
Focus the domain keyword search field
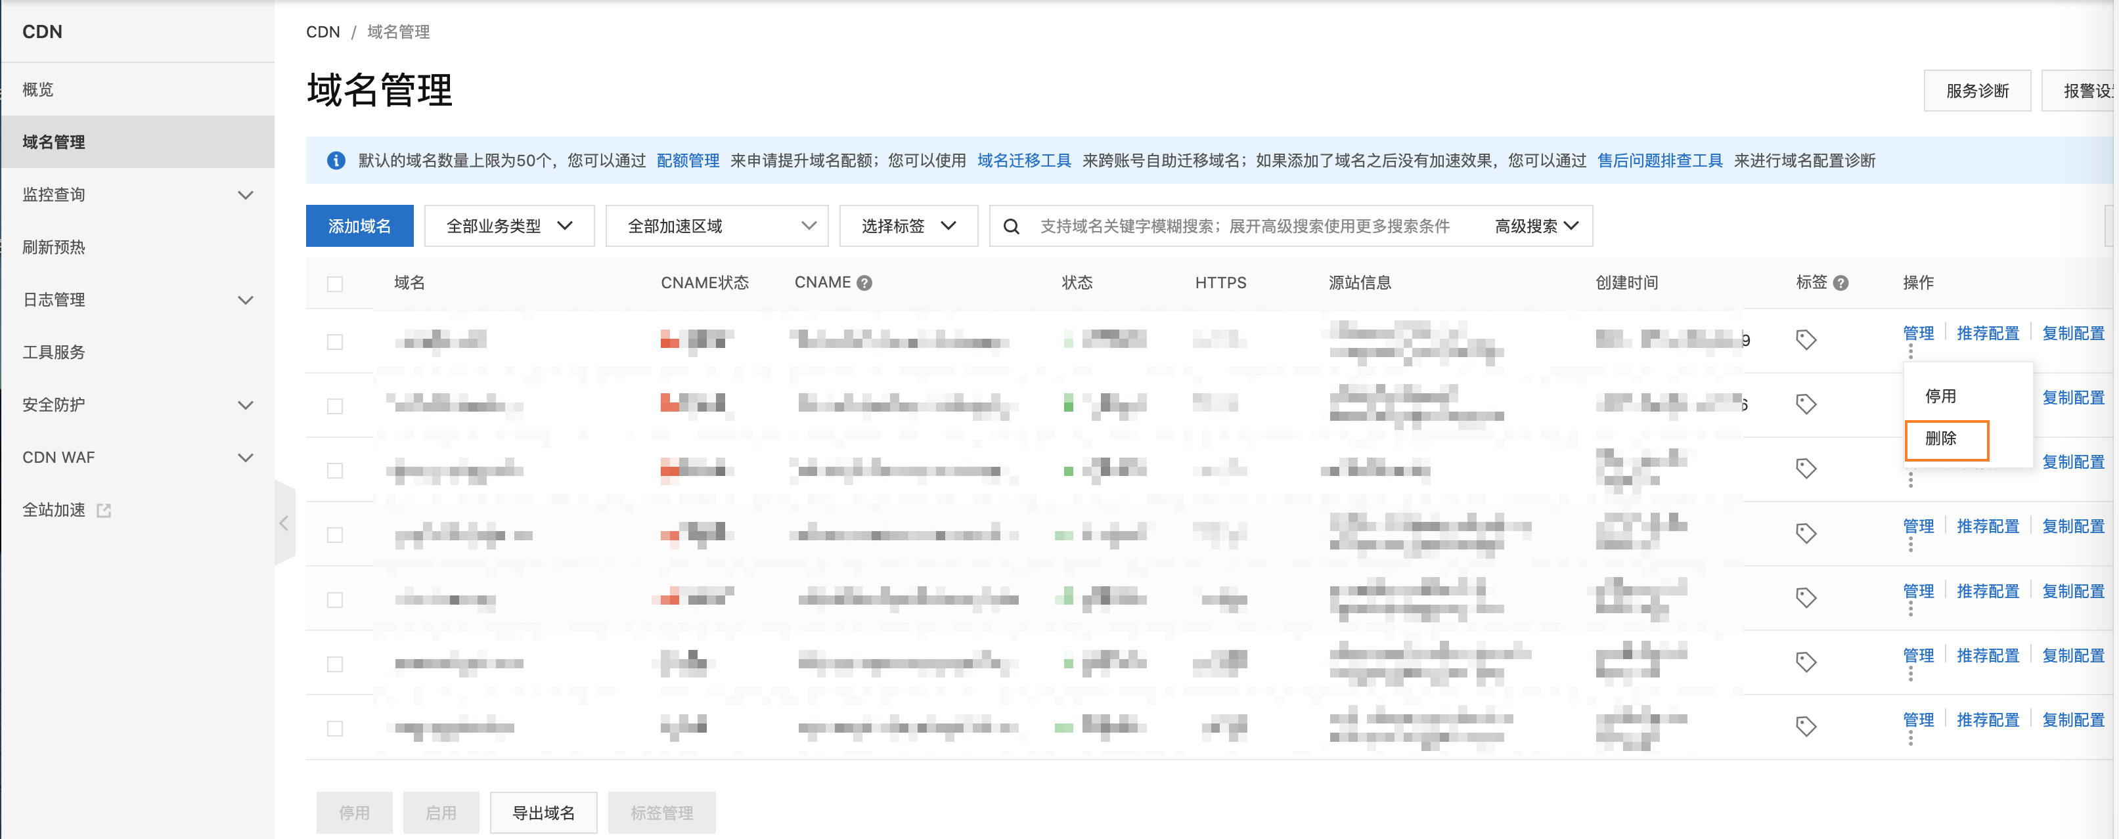[1245, 226]
